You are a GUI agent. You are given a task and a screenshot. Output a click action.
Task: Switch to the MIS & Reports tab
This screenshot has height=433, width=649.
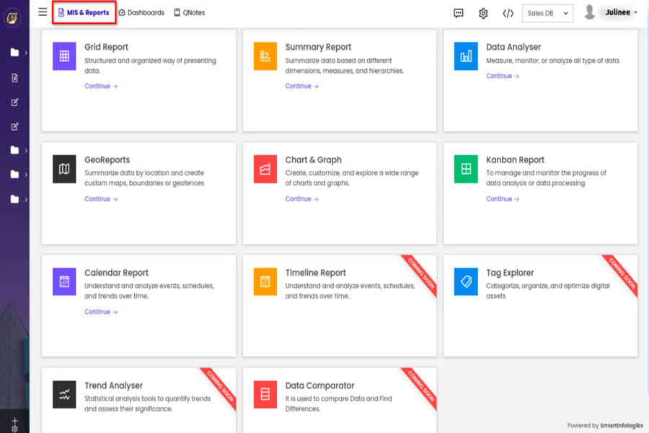pos(84,12)
